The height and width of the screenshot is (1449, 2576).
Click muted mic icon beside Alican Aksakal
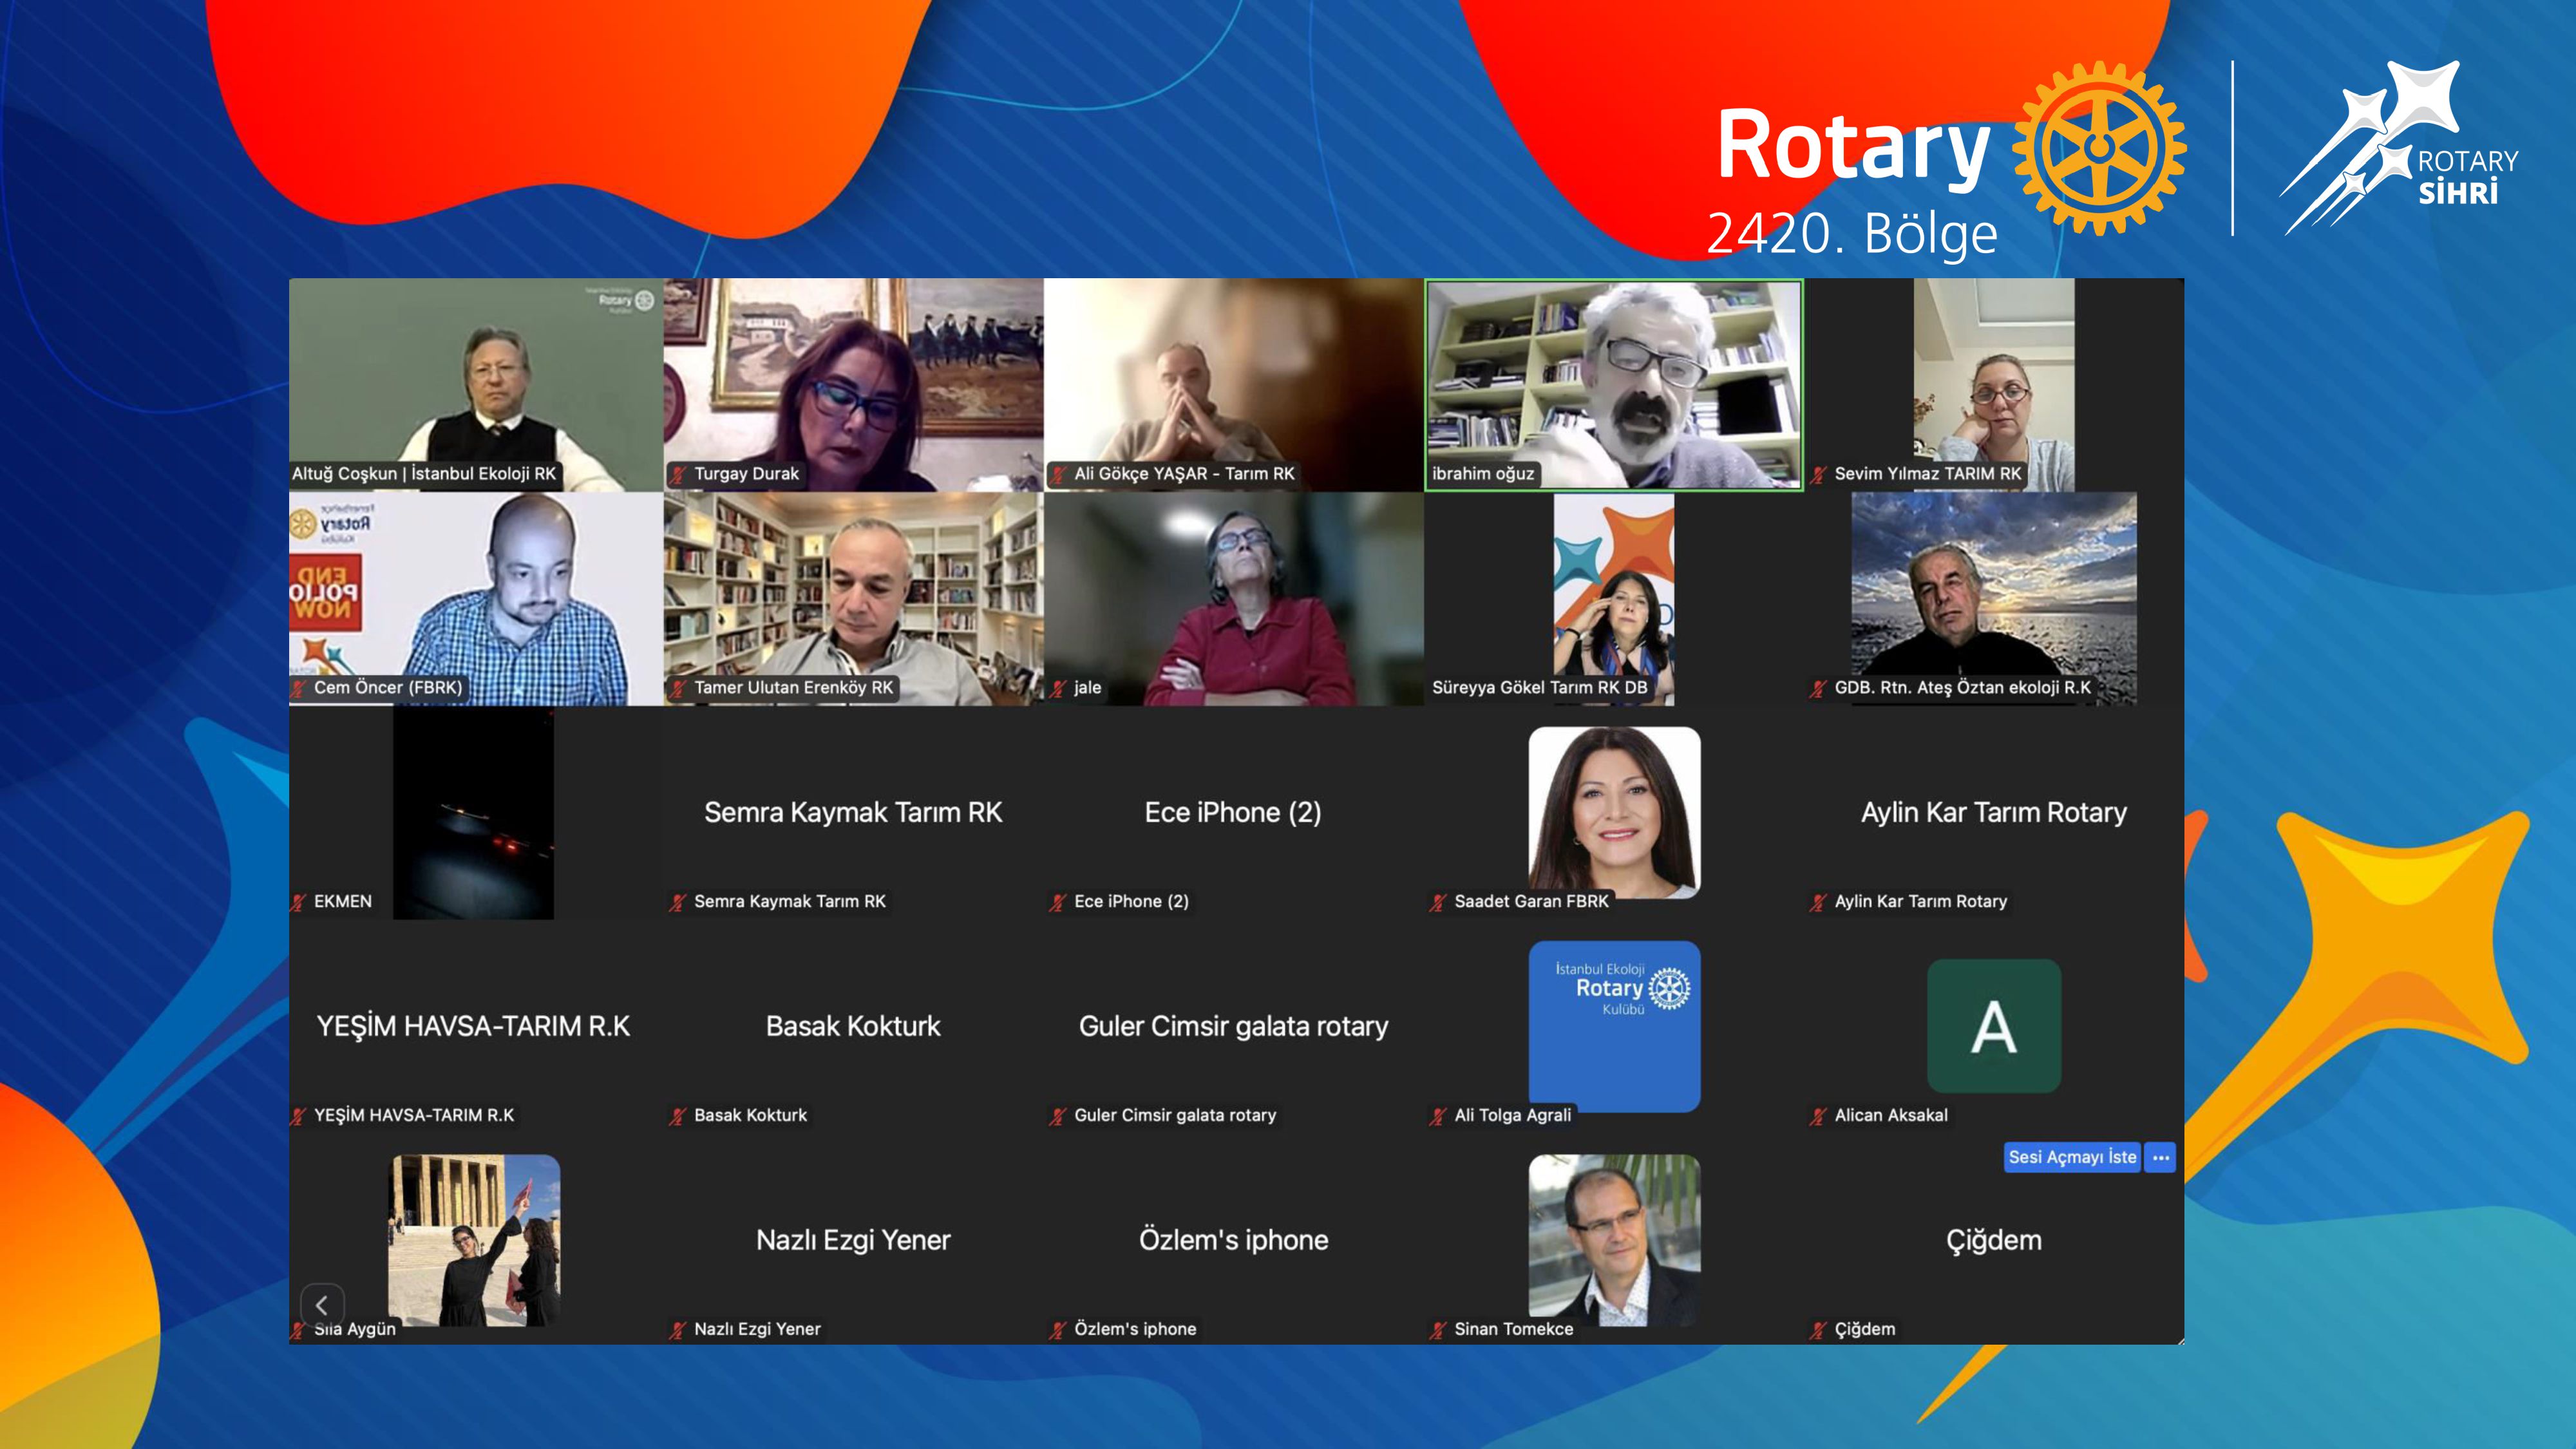(x=1818, y=1116)
